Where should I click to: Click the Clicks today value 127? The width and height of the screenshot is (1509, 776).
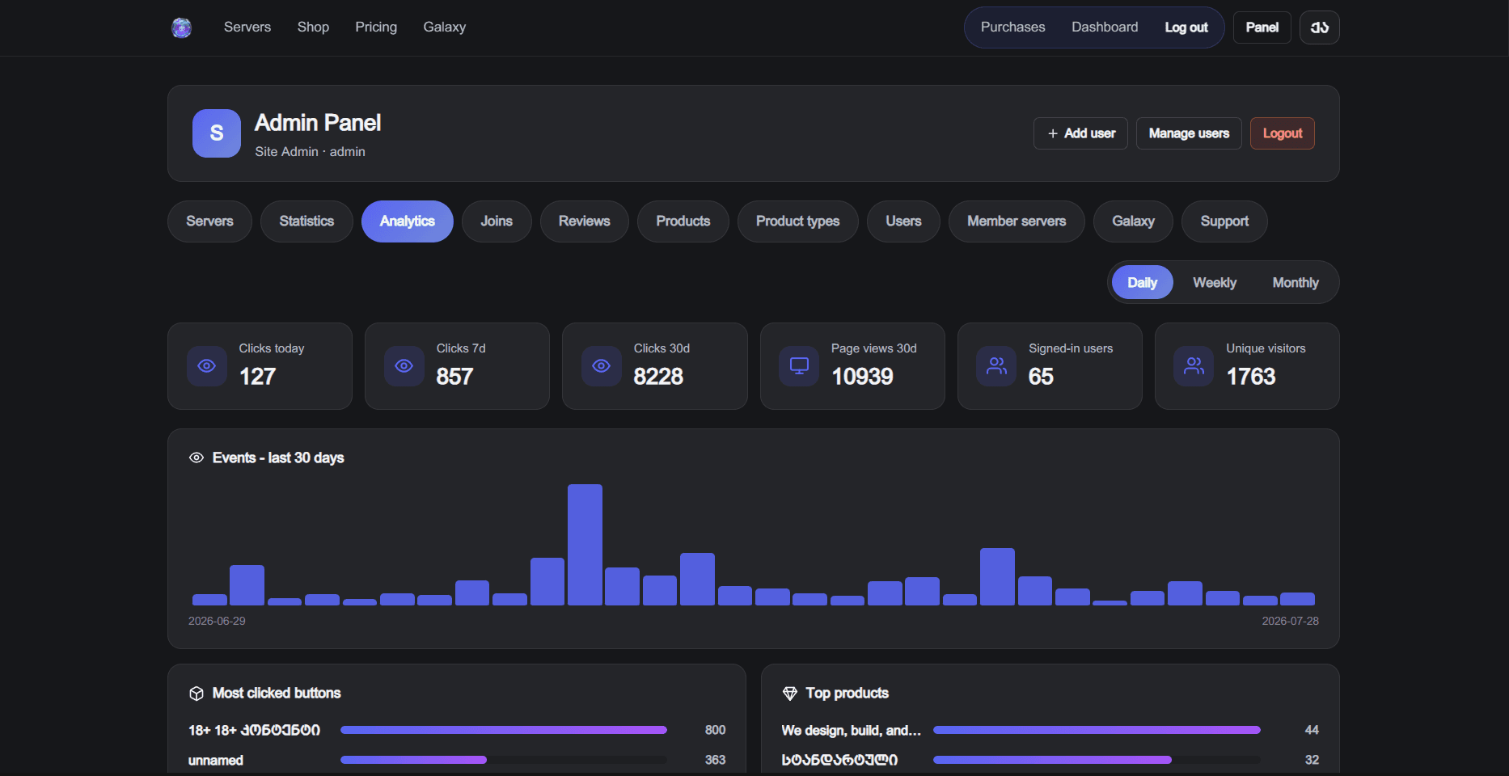click(257, 377)
